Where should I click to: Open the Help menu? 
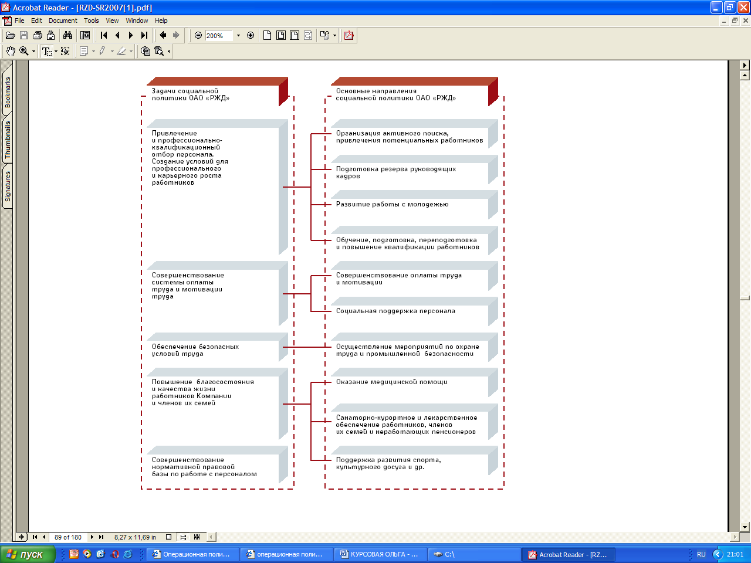(x=161, y=21)
